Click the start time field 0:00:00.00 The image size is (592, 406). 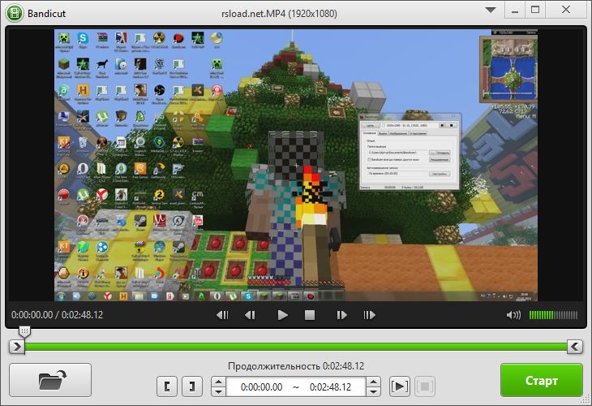pyautogui.click(x=261, y=387)
